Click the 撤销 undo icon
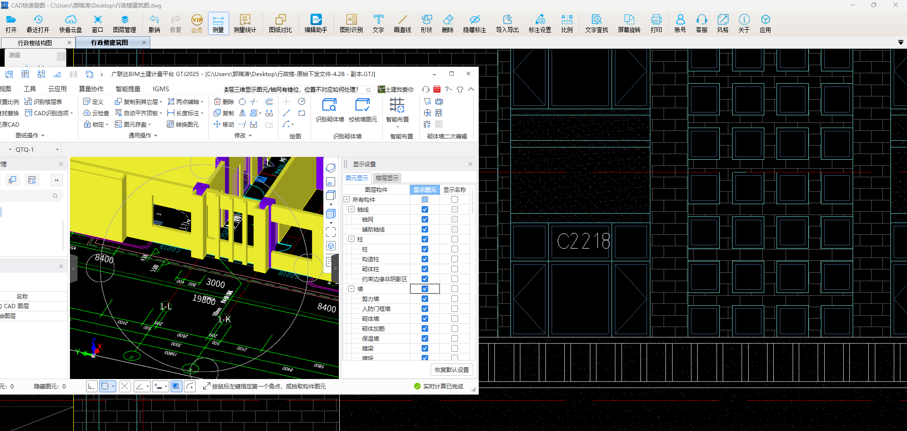The image size is (907, 431). click(154, 23)
